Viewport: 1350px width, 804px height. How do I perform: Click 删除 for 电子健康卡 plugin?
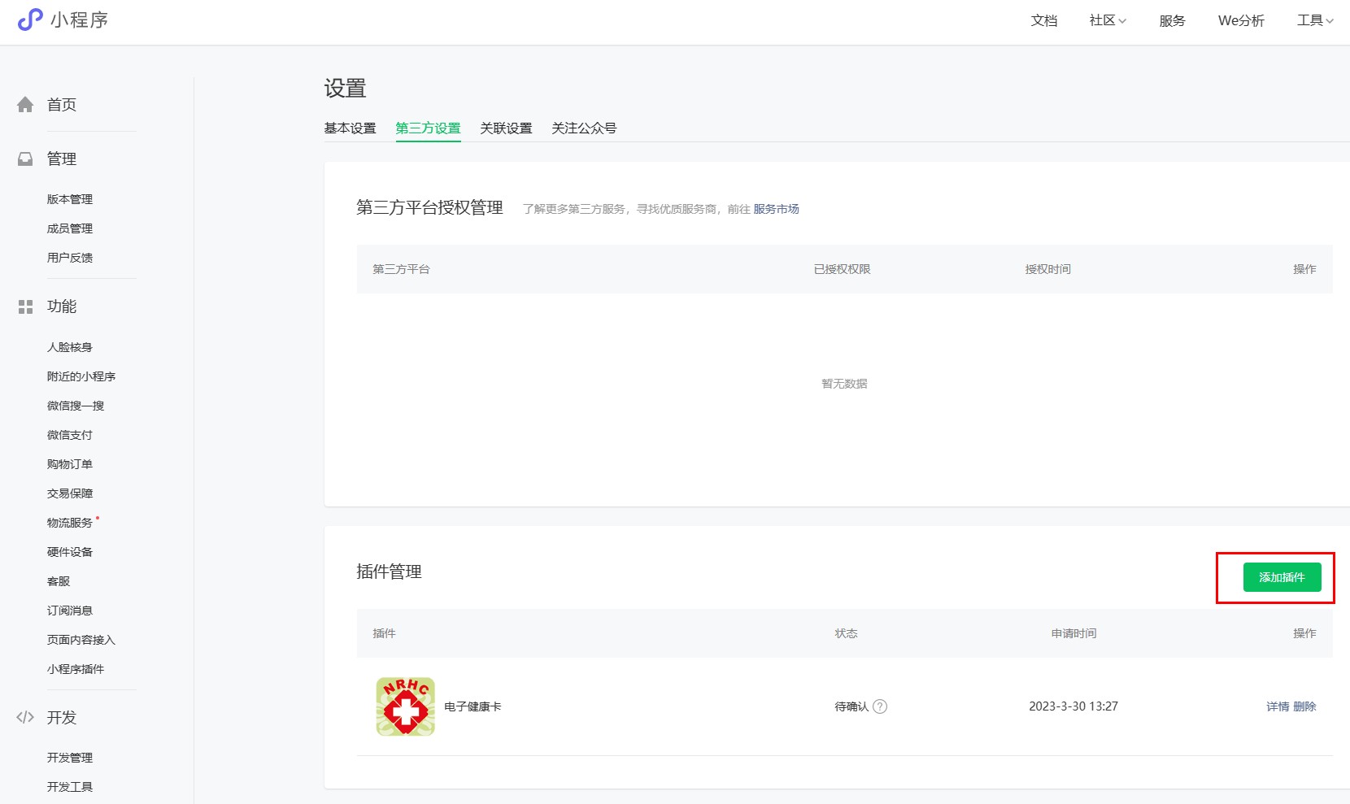tap(1304, 706)
